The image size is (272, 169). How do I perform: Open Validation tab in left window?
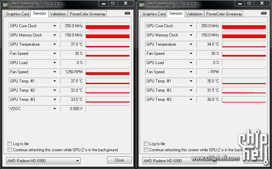click(x=58, y=14)
